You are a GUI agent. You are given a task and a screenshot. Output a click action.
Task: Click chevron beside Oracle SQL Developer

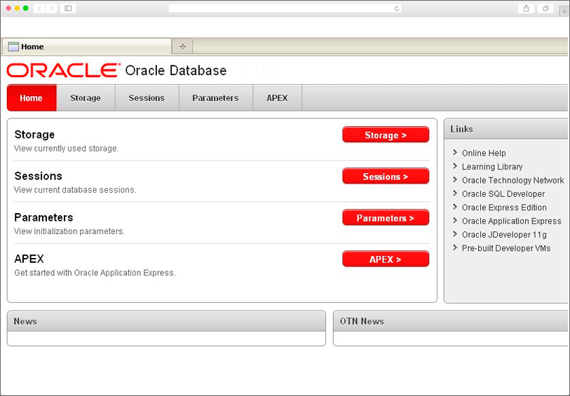pos(455,193)
